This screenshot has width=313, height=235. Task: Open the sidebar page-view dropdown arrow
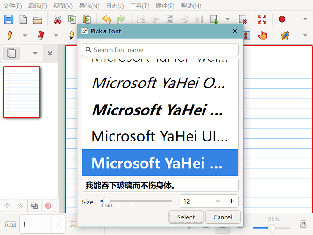(35, 53)
